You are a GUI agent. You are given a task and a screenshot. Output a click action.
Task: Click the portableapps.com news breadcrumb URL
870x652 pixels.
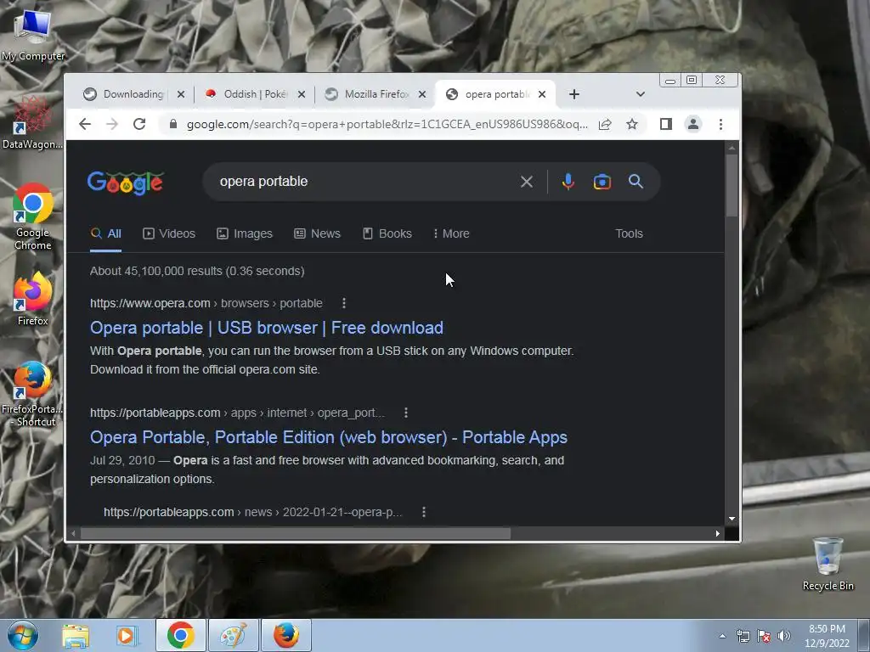click(253, 512)
